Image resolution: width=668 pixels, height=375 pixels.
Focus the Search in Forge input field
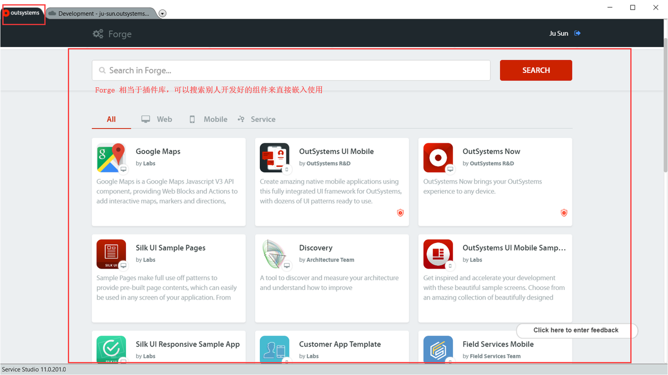tap(291, 70)
